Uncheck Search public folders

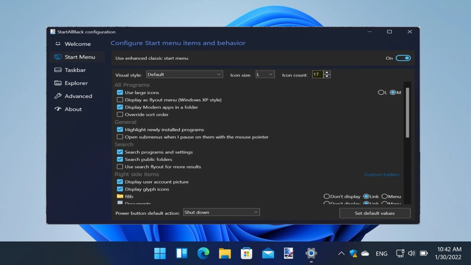coord(120,159)
